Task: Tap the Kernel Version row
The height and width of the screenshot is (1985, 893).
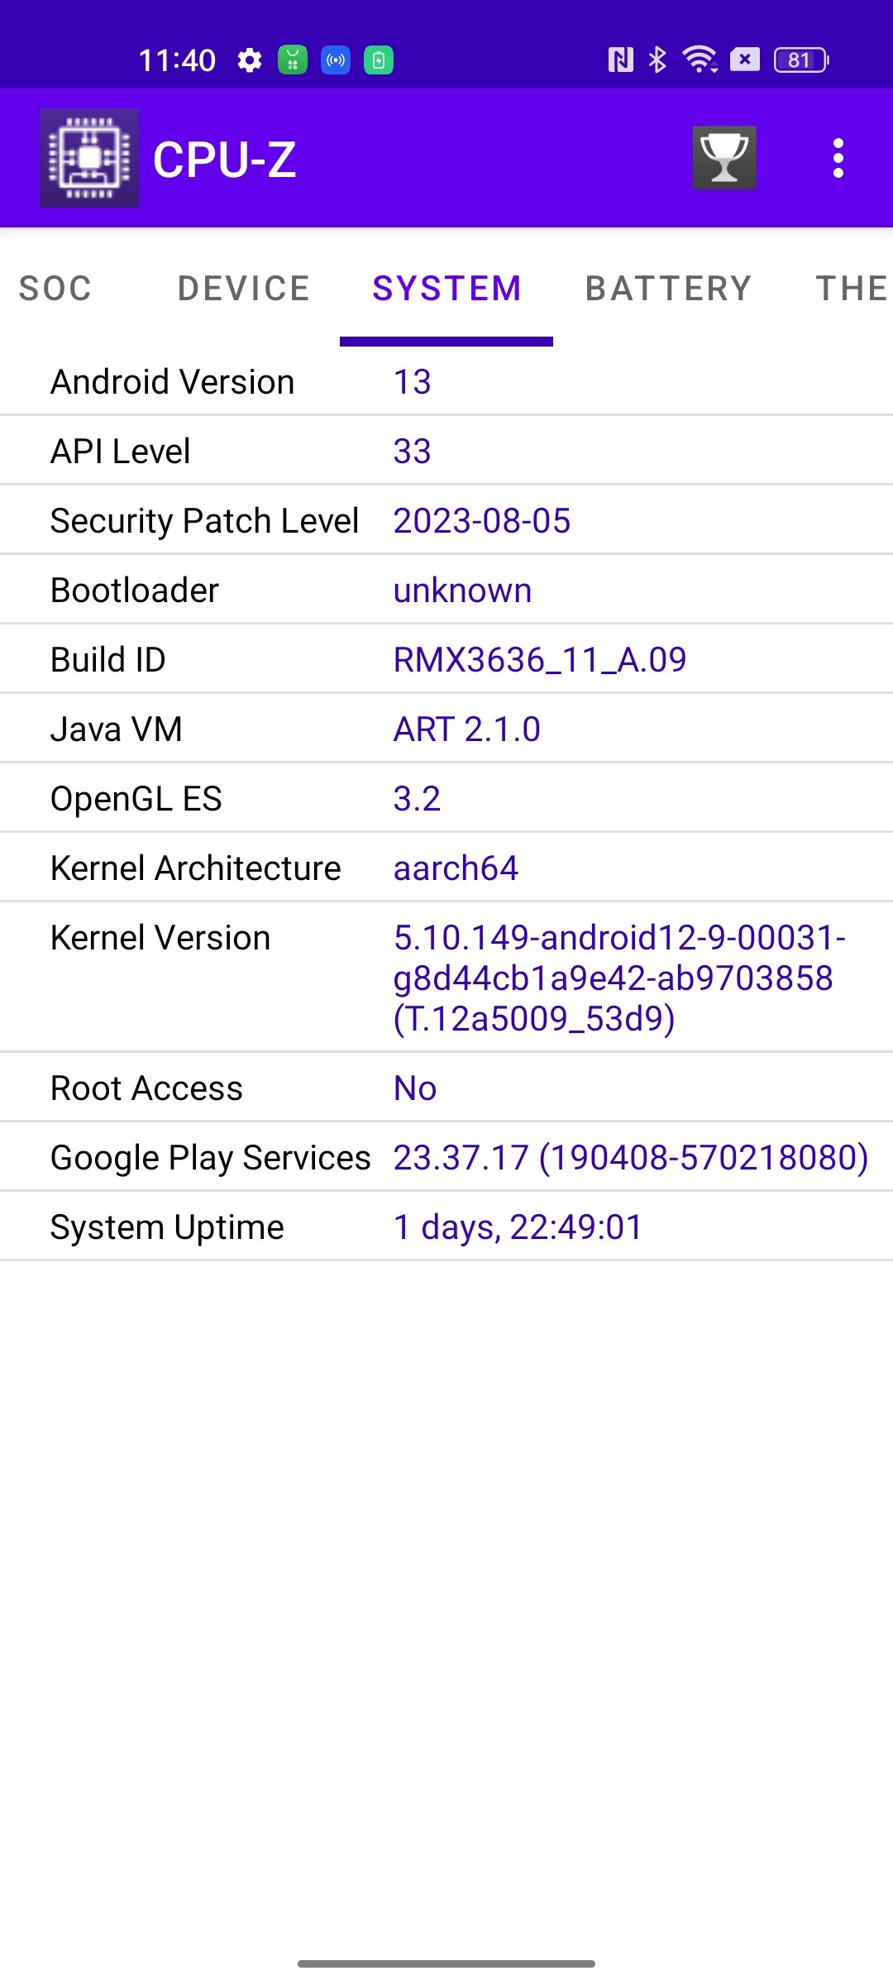Action: click(x=446, y=978)
